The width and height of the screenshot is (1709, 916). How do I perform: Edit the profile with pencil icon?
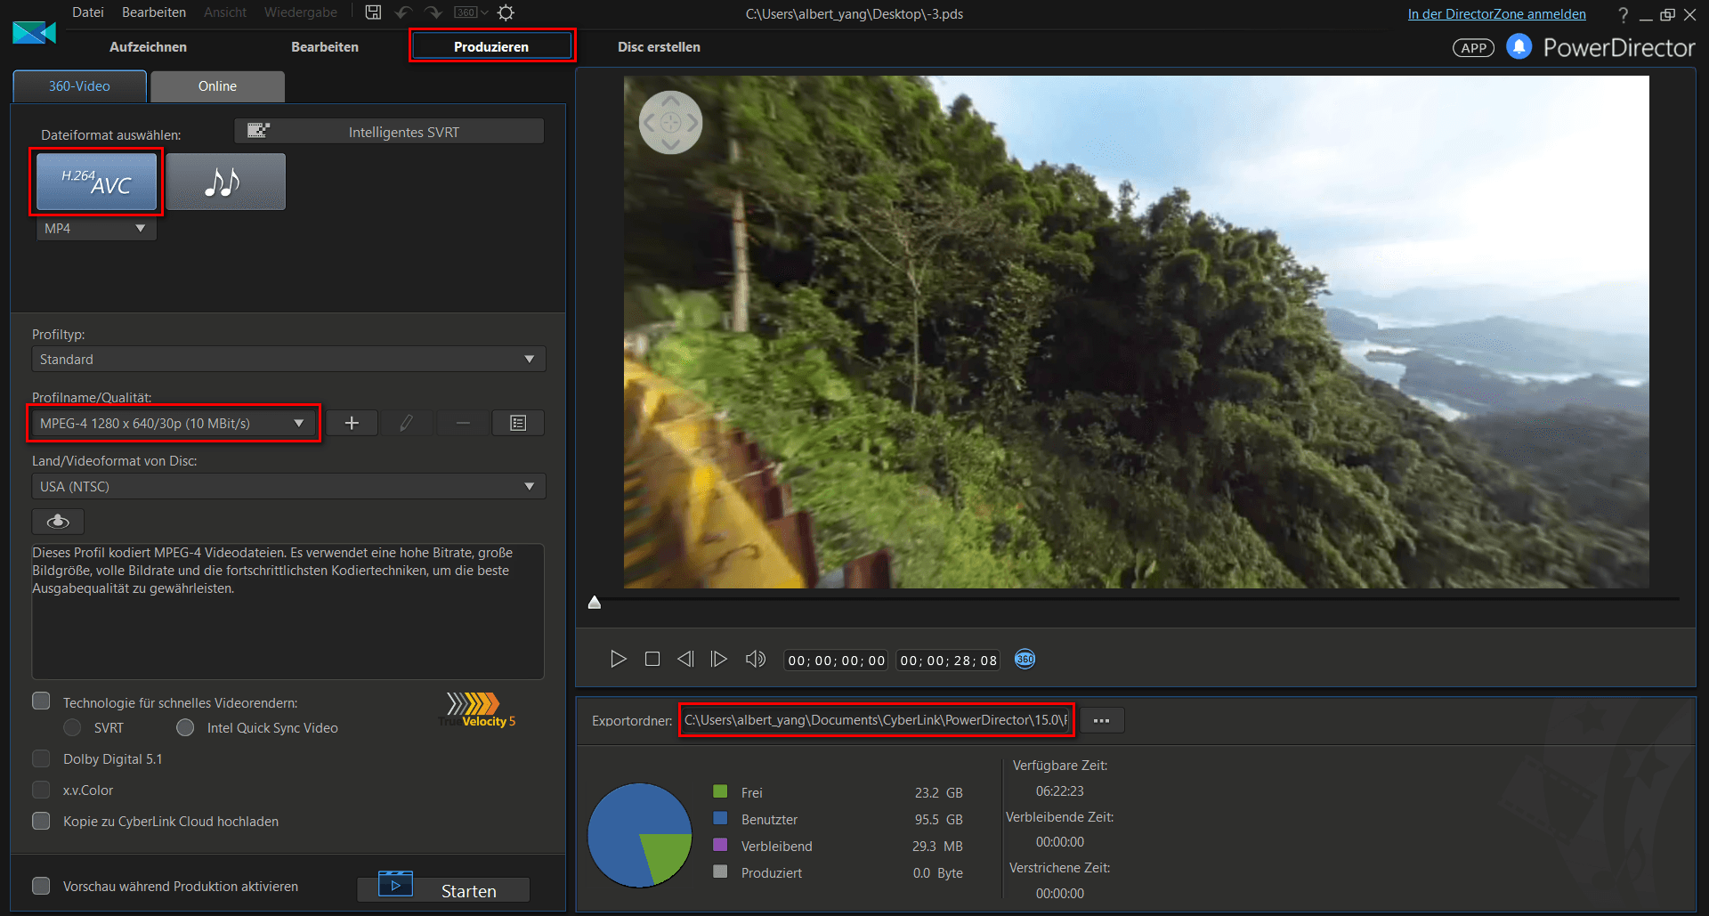point(407,423)
